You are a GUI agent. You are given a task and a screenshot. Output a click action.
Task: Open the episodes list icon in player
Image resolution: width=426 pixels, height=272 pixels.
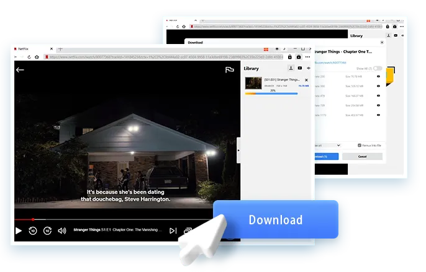pyautogui.click(x=188, y=230)
